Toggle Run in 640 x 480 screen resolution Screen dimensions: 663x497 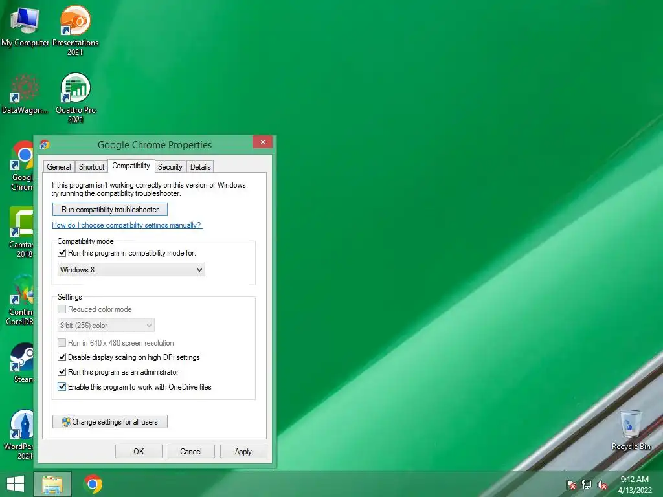coord(62,343)
